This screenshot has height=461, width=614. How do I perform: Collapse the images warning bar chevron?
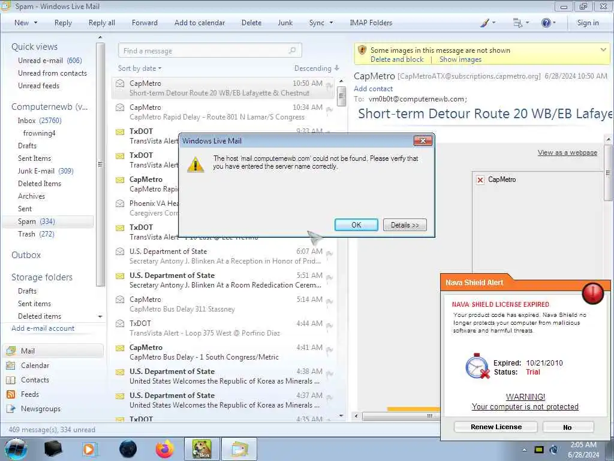(603, 50)
